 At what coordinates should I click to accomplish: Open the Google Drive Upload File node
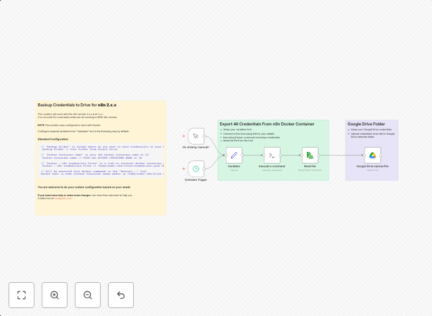[372, 155]
